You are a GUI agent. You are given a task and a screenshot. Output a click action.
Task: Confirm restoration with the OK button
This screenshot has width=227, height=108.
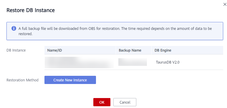point(102,102)
